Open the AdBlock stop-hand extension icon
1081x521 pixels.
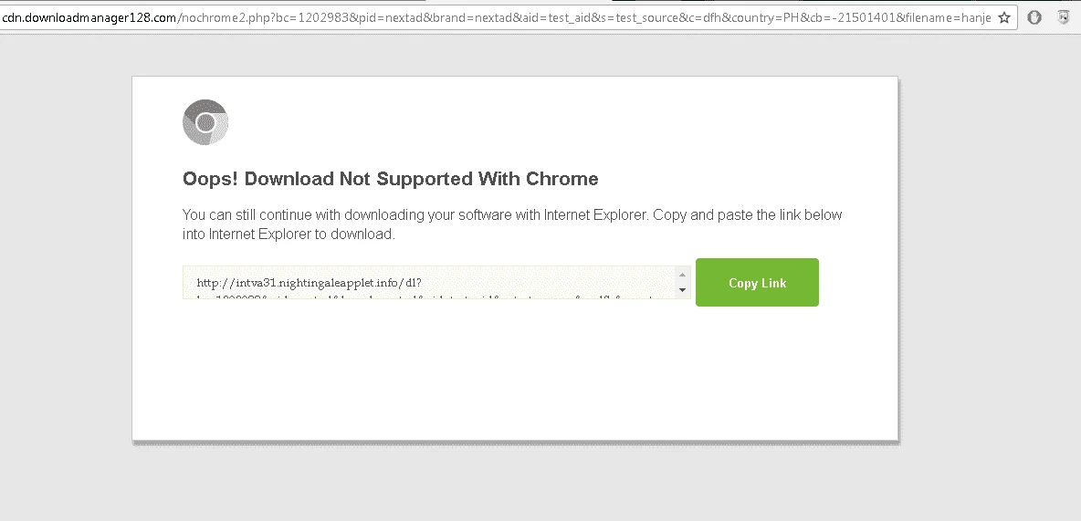point(1034,17)
